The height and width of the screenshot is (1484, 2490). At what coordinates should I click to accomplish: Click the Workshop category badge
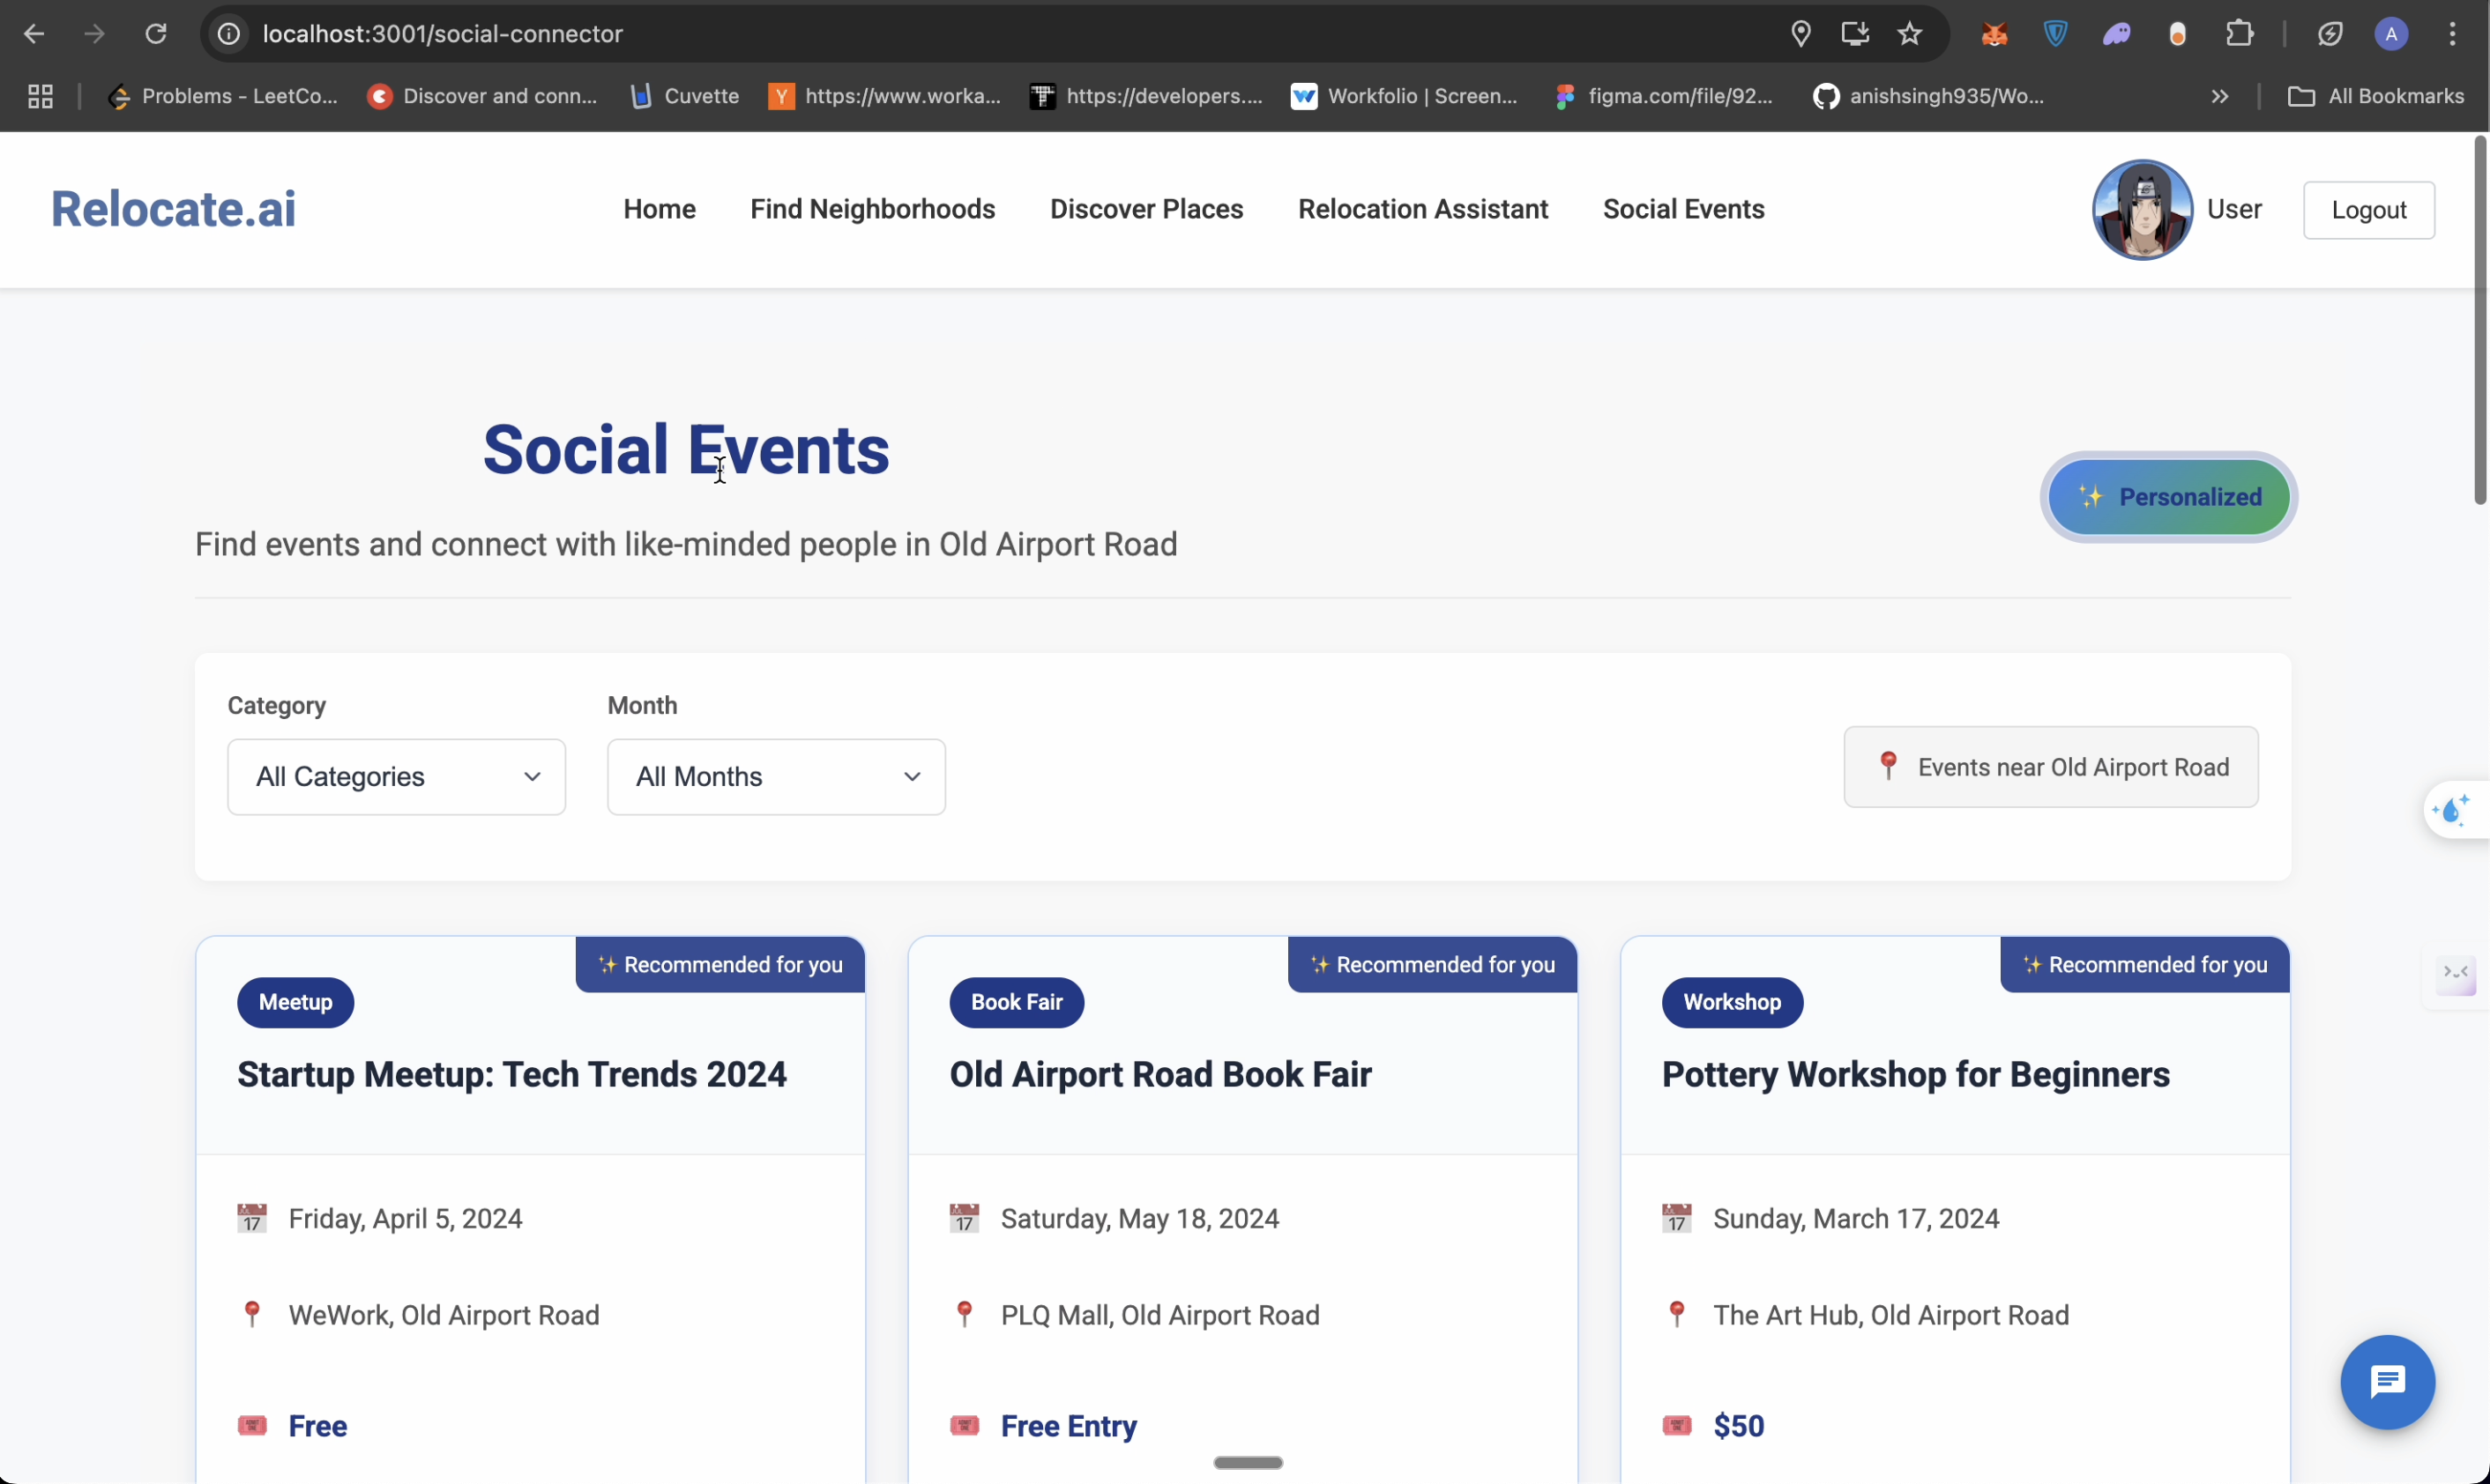pos(1732,1002)
